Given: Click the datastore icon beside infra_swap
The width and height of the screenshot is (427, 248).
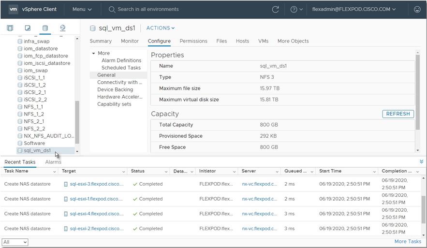Looking at the screenshot, I should (20, 42).
